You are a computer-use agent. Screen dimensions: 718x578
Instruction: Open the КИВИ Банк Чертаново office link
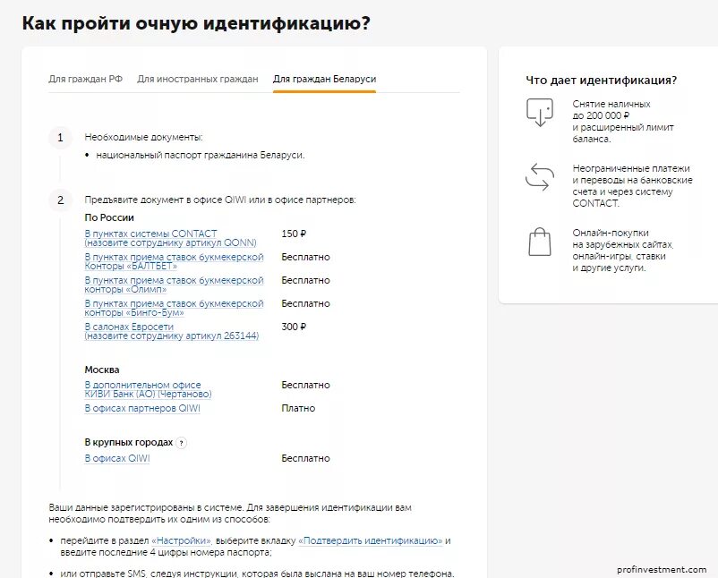click(x=148, y=389)
